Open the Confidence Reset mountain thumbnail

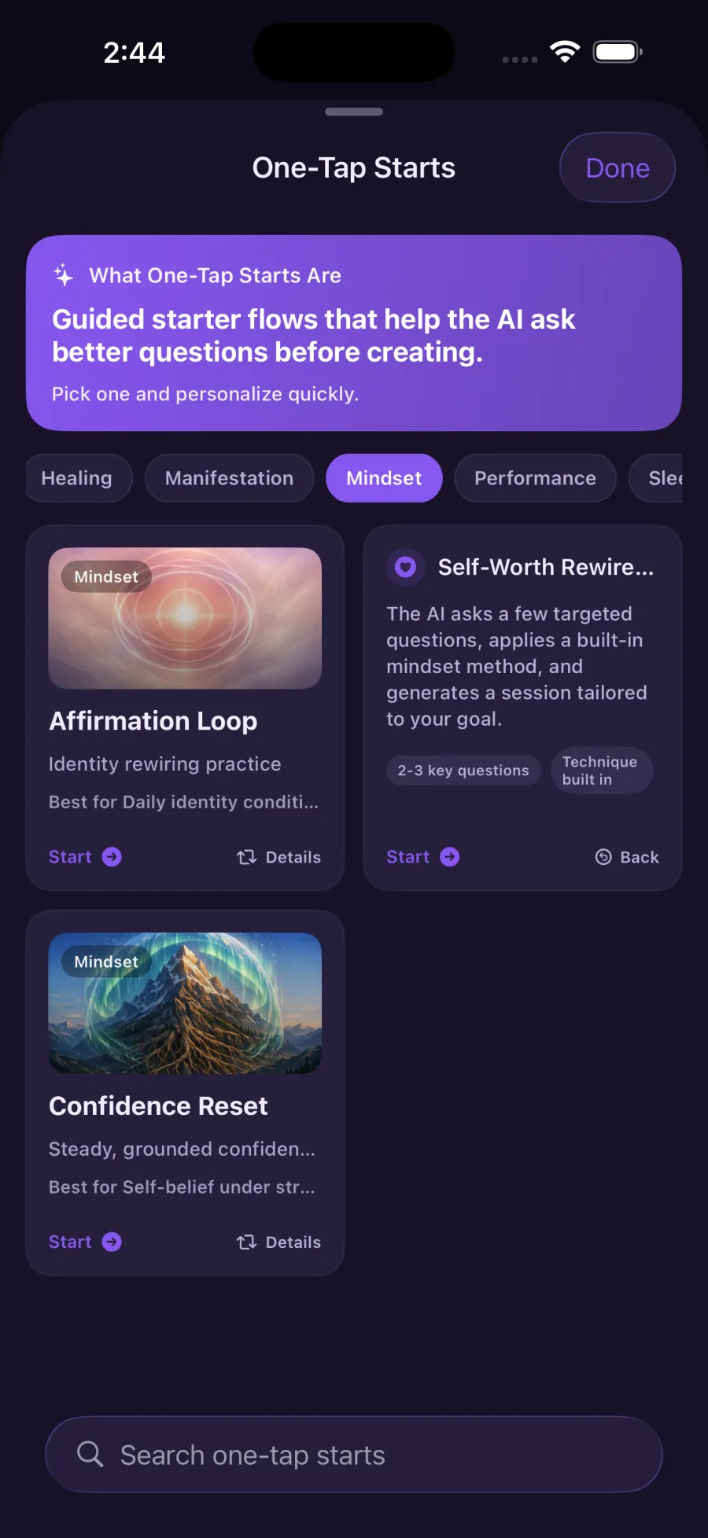click(x=185, y=1003)
